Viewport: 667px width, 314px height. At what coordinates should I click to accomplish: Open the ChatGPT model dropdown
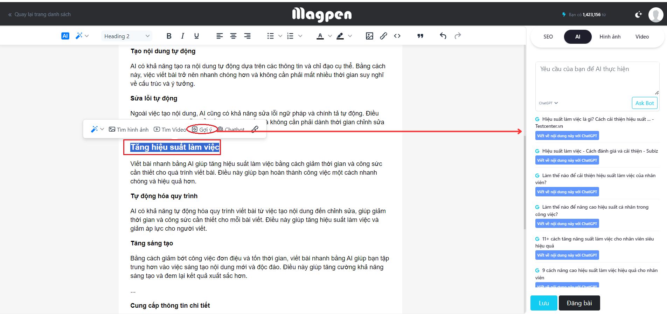tap(548, 103)
